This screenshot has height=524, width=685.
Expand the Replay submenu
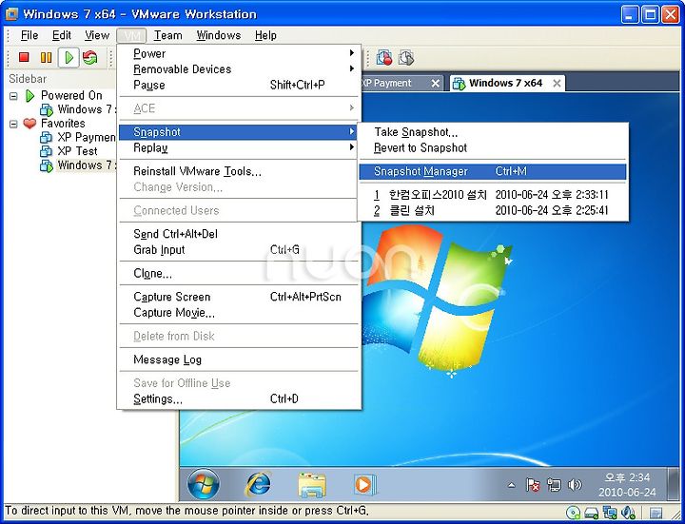(239, 148)
